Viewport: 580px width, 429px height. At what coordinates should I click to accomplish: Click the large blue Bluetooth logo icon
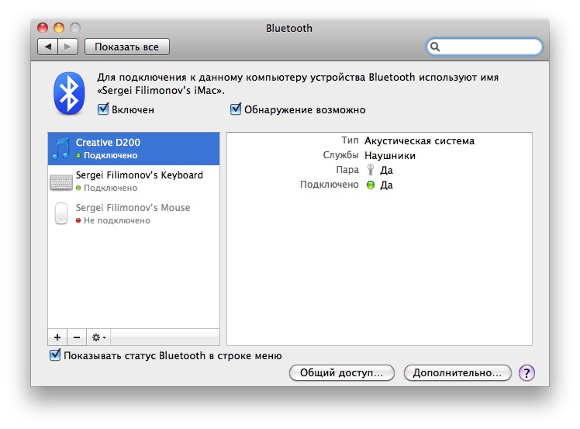69,93
